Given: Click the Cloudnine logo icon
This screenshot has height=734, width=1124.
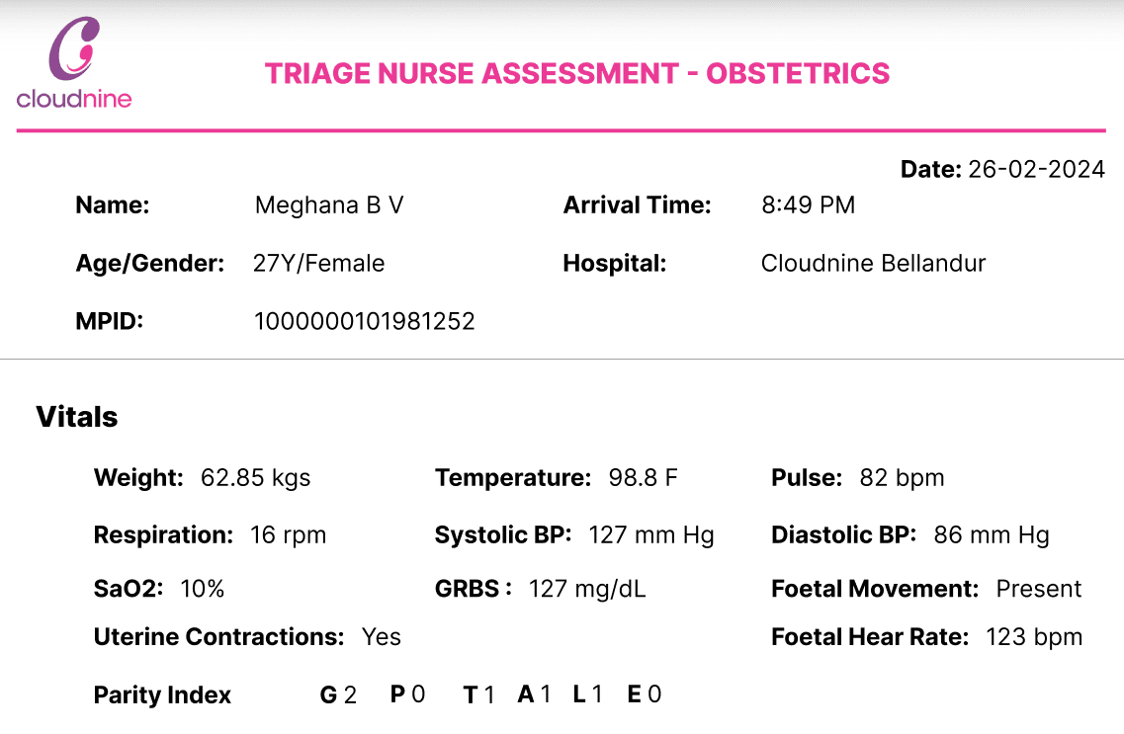Looking at the screenshot, I should [74, 49].
